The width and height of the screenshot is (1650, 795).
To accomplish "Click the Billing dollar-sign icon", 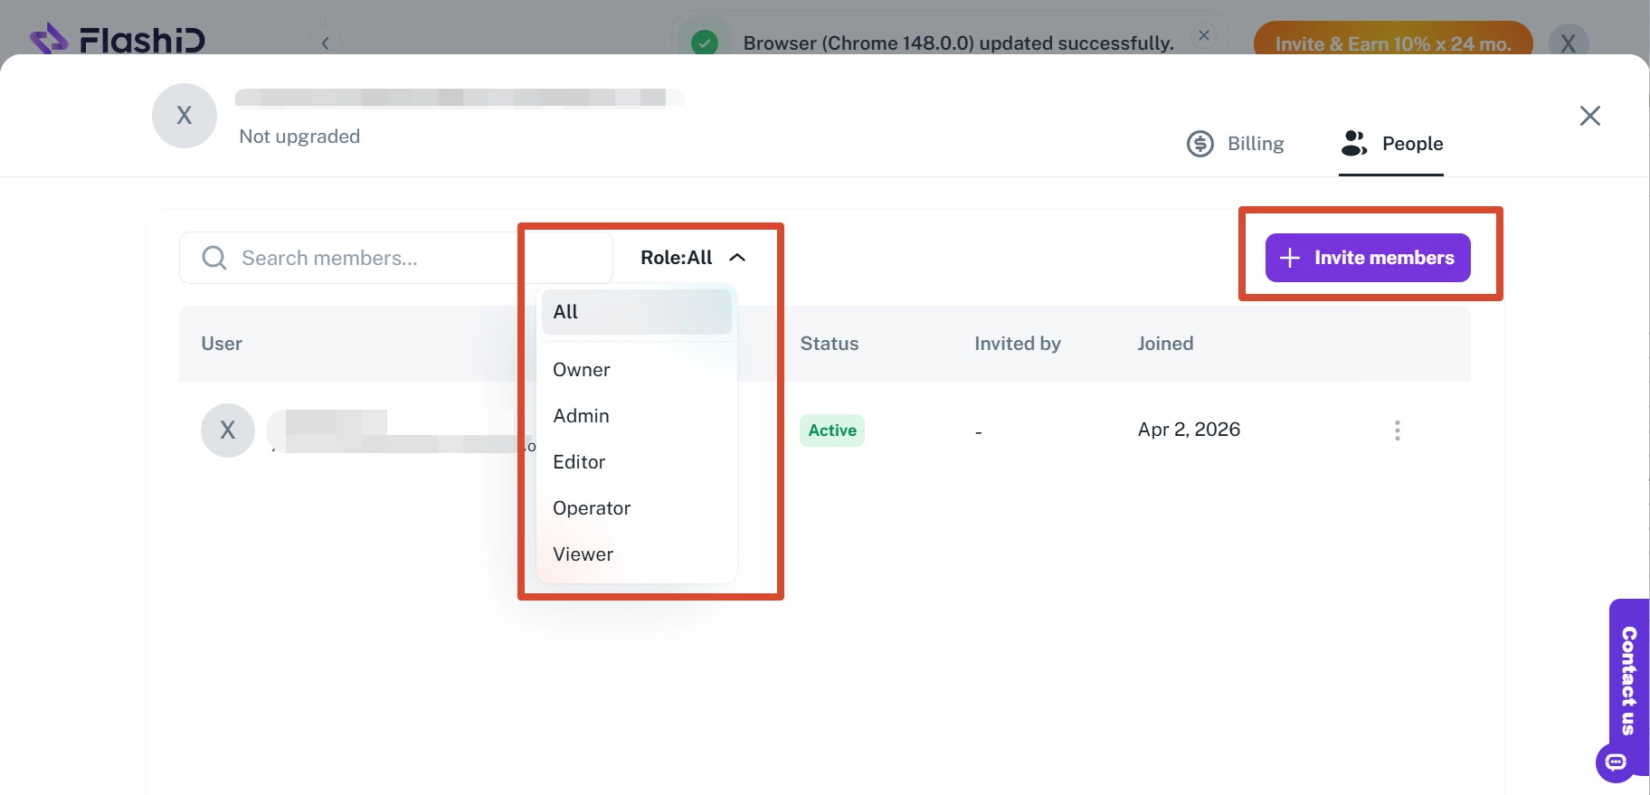I will [x=1200, y=144].
